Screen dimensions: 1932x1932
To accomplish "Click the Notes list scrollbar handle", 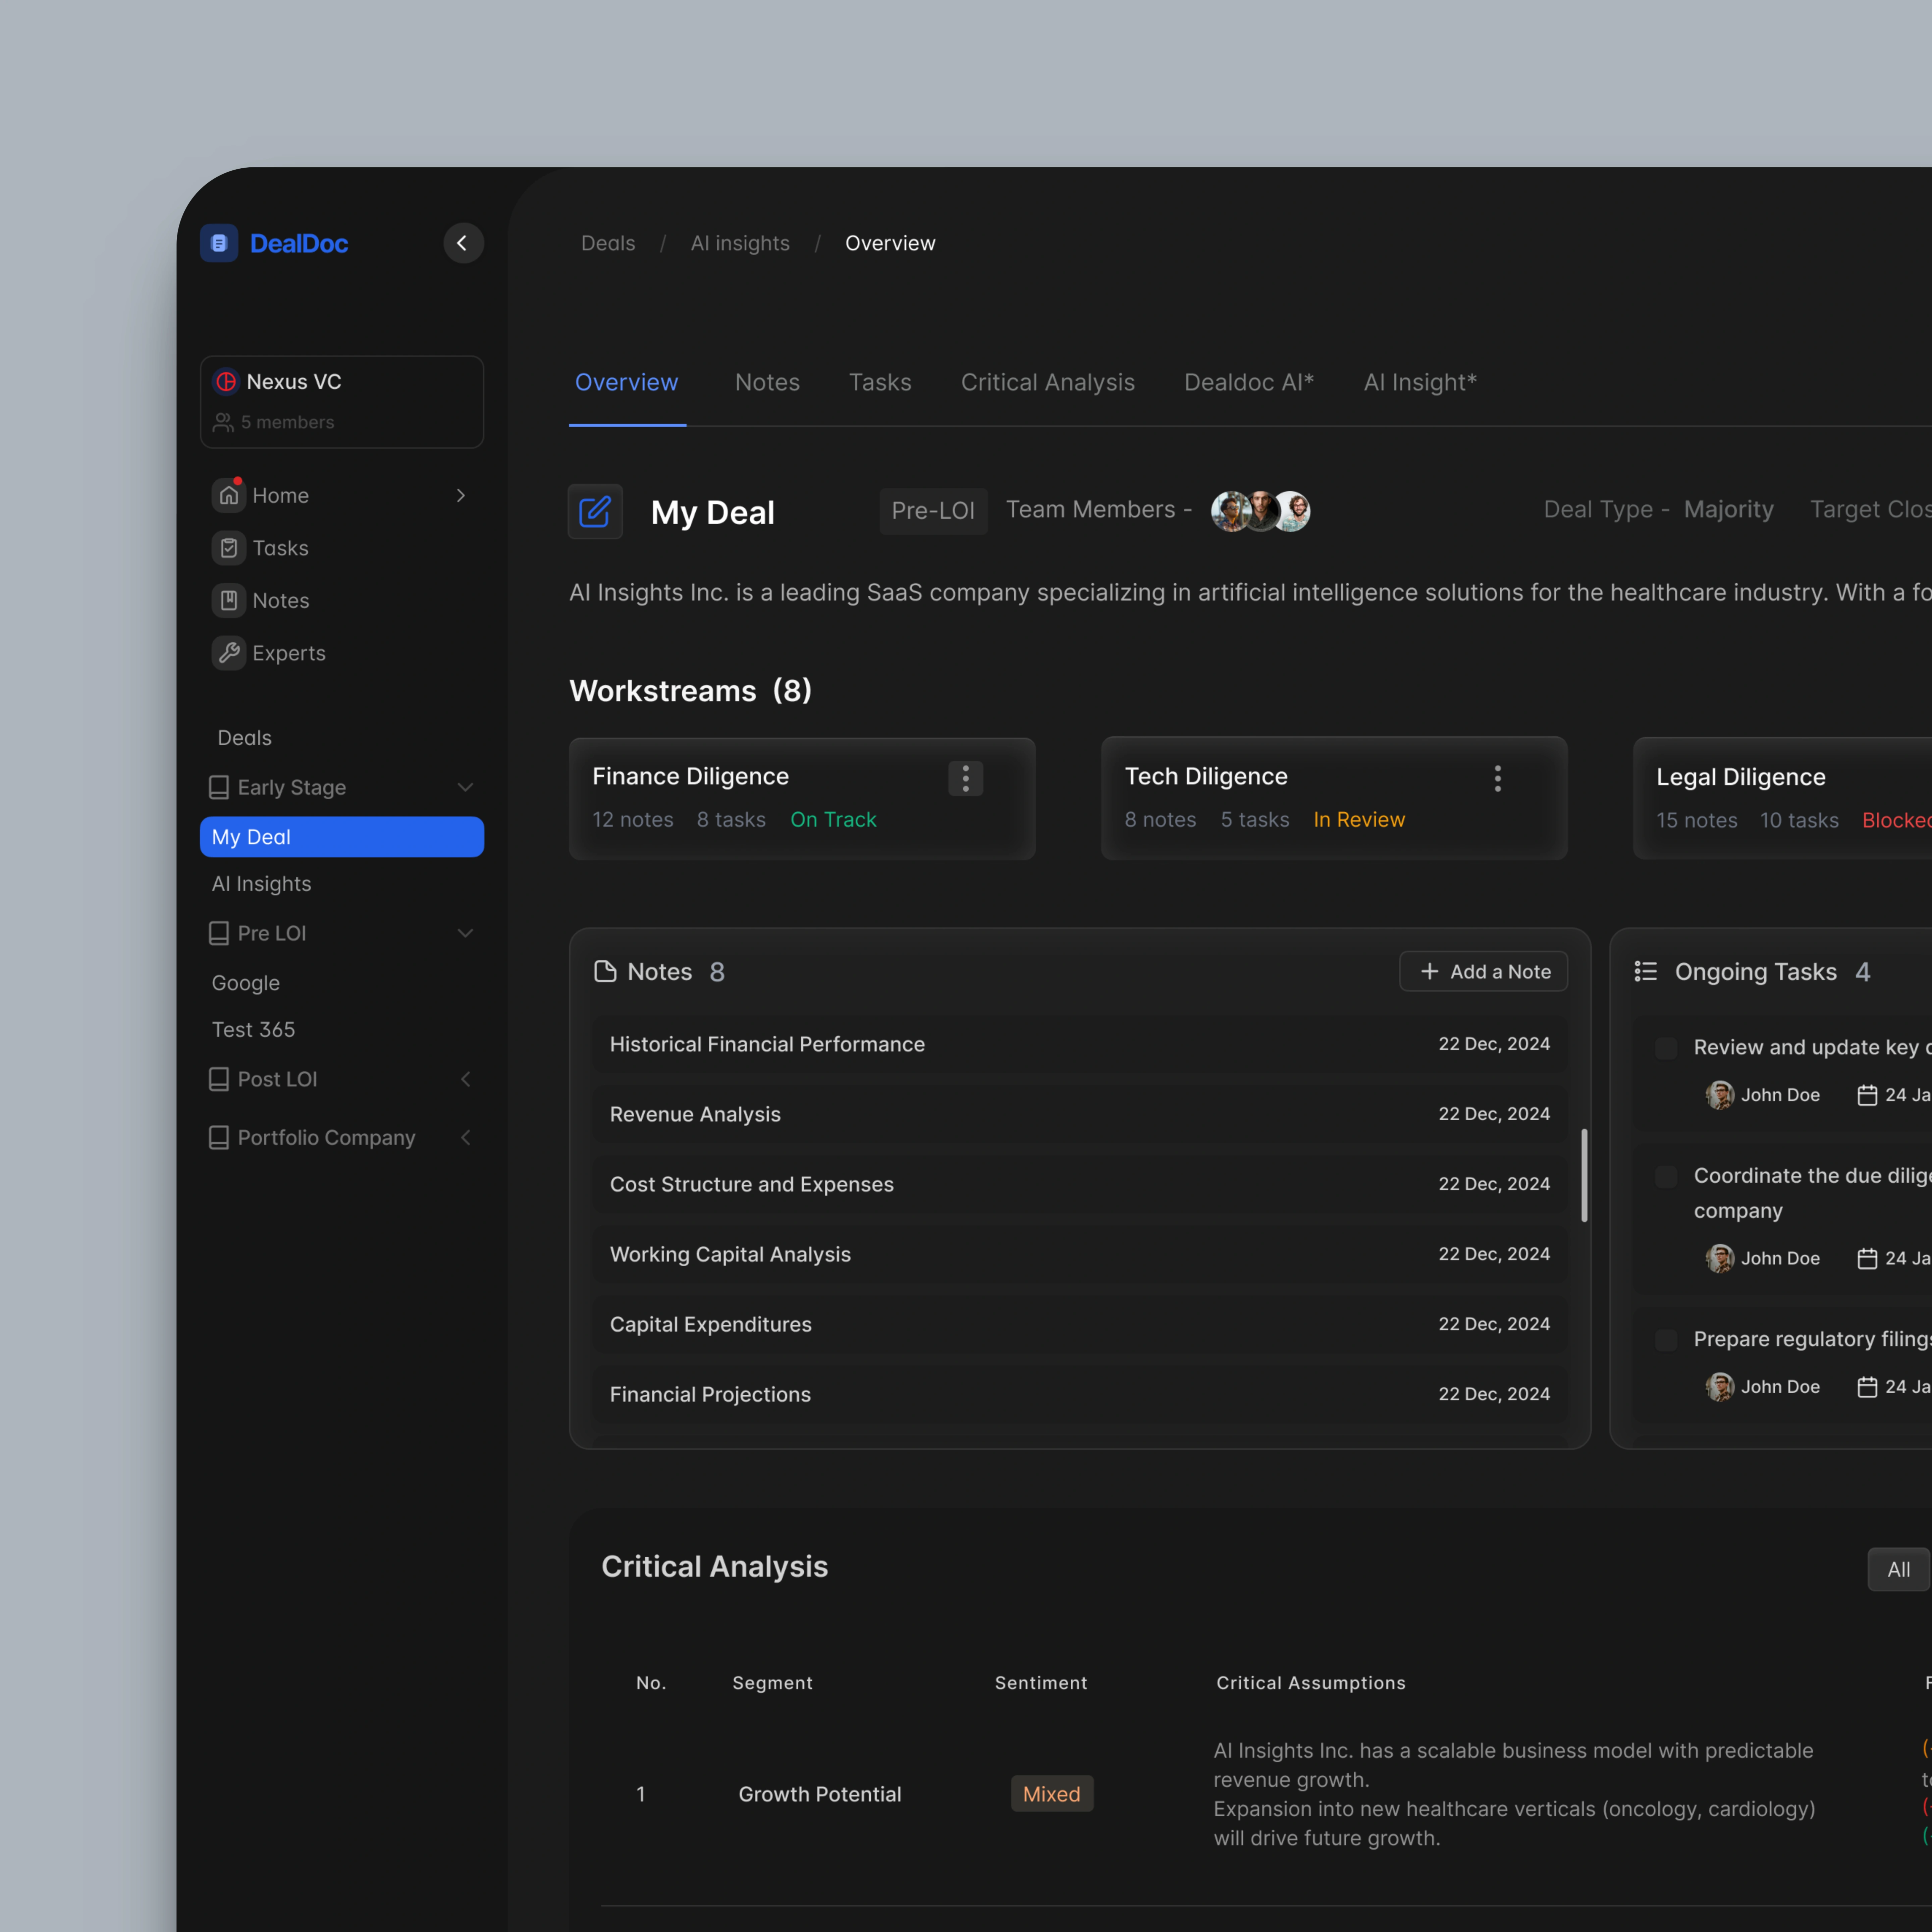I will click(1584, 1175).
